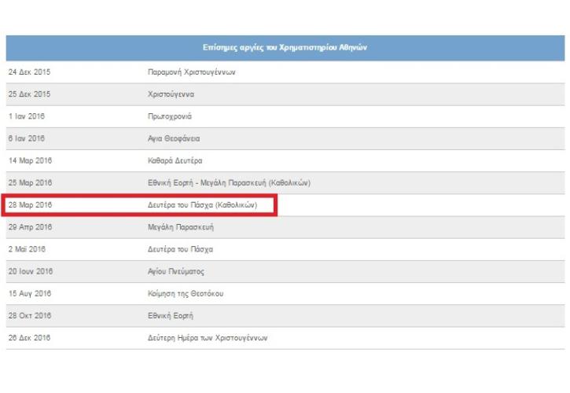Select the date '26 Δεκ 2016'
570x393 pixels.
pyautogui.click(x=29, y=338)
